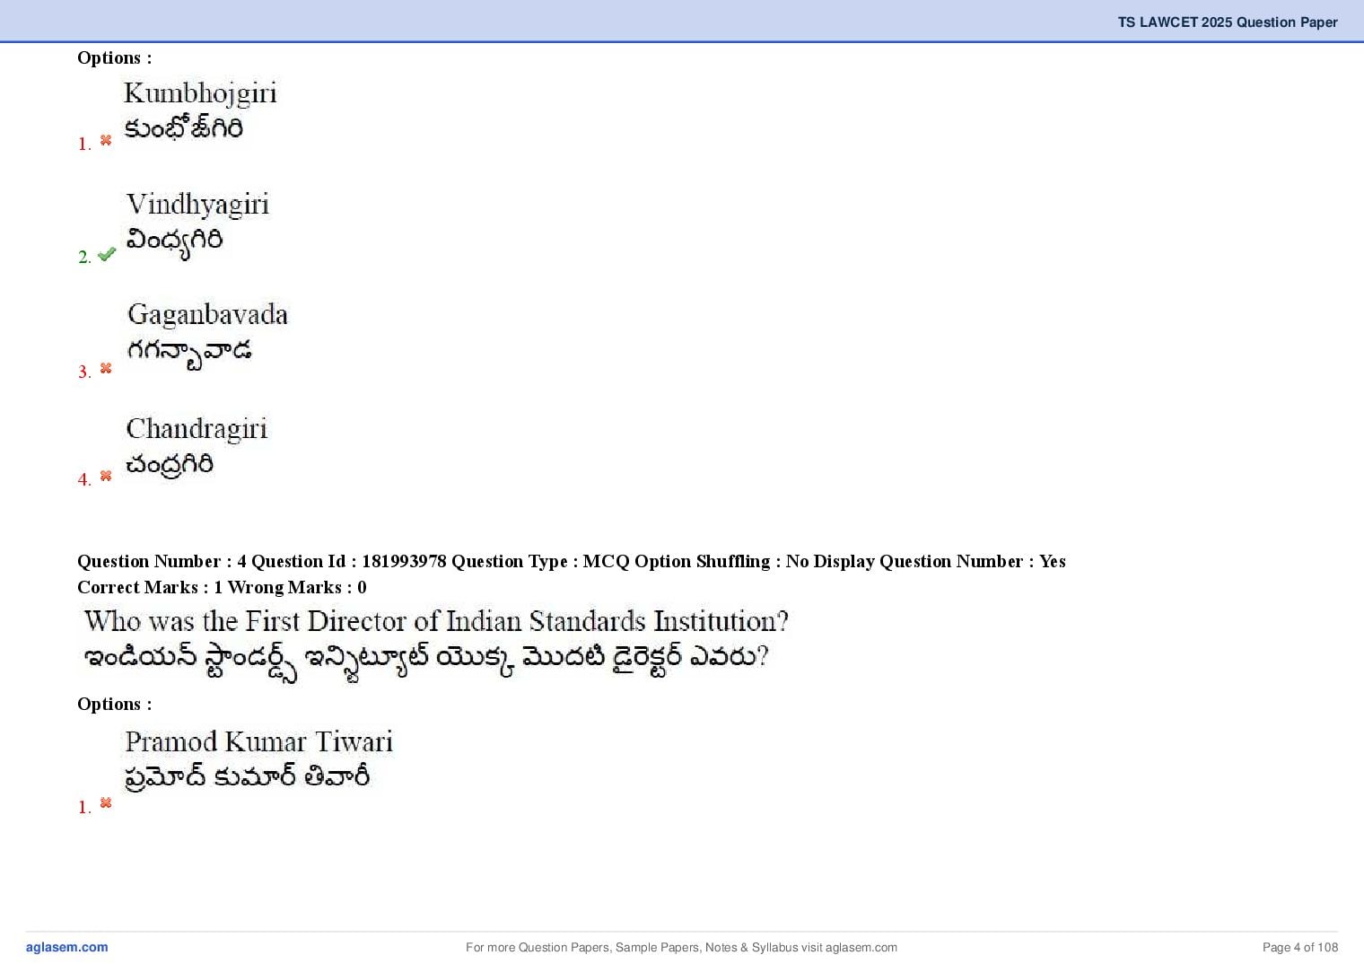
Task: Select the option text "Chandragiri"
Action: [197, 429]
